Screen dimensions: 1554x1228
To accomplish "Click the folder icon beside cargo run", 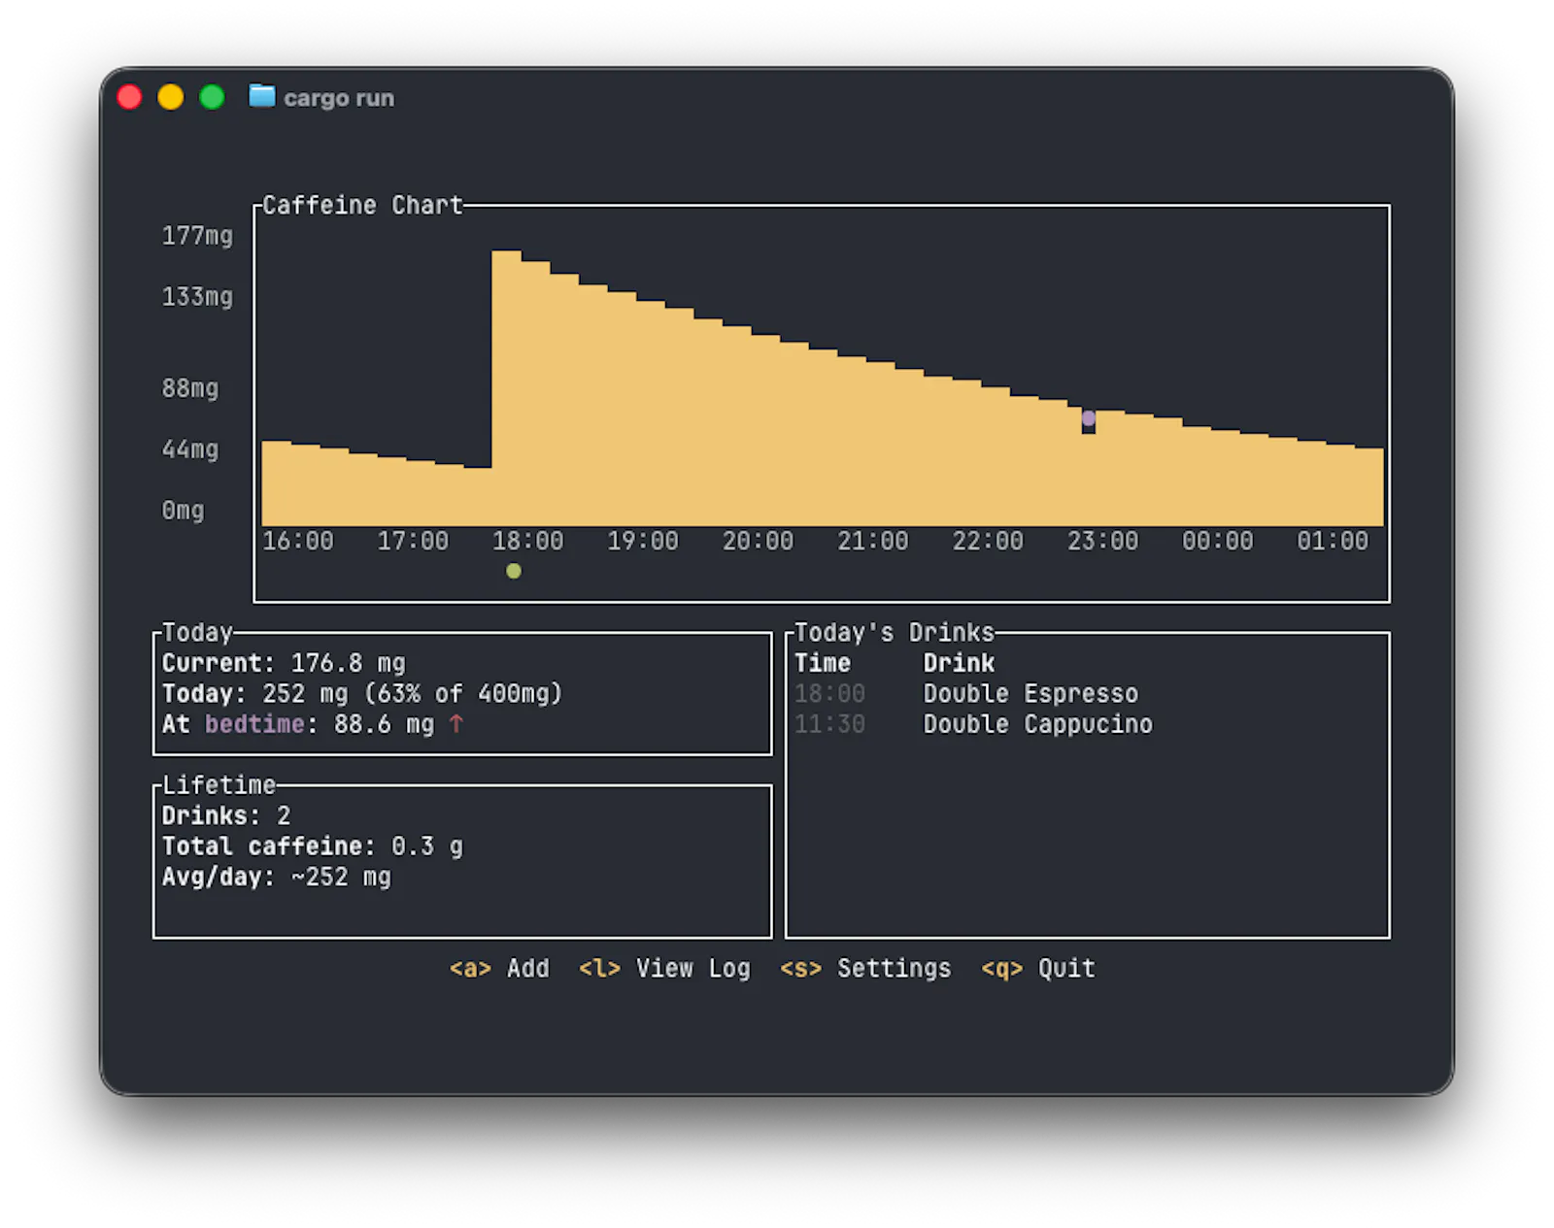I will pos(261,96).
